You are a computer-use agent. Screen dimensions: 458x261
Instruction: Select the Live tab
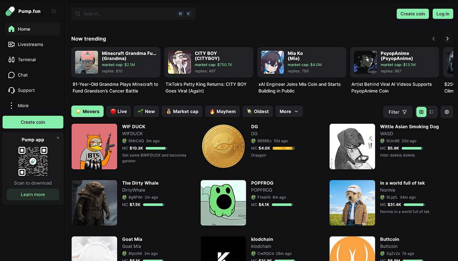pyautogui.click(x=118, y=112)
